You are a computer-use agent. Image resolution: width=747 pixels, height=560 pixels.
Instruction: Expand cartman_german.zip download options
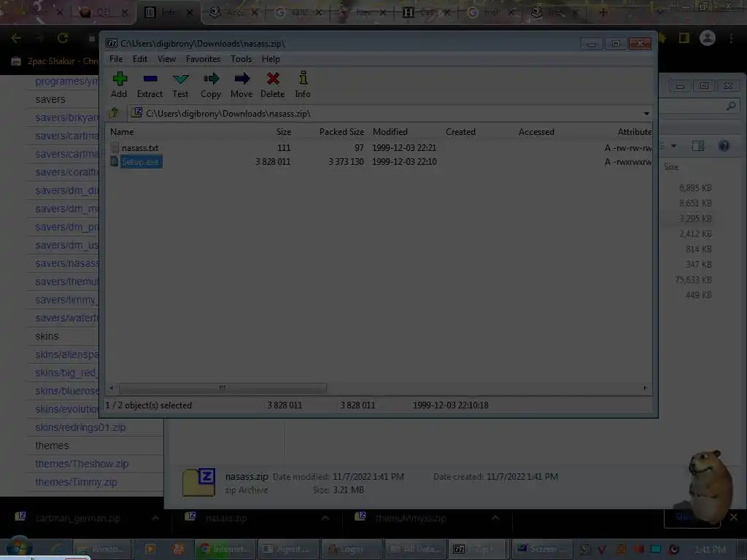click(155, 518)
